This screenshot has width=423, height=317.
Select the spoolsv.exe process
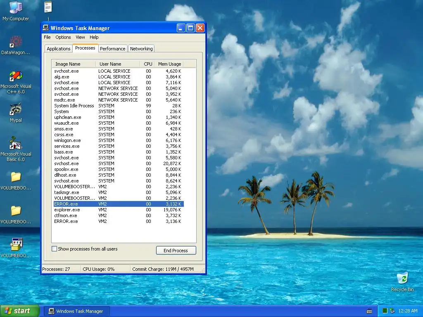pos(119,169)
